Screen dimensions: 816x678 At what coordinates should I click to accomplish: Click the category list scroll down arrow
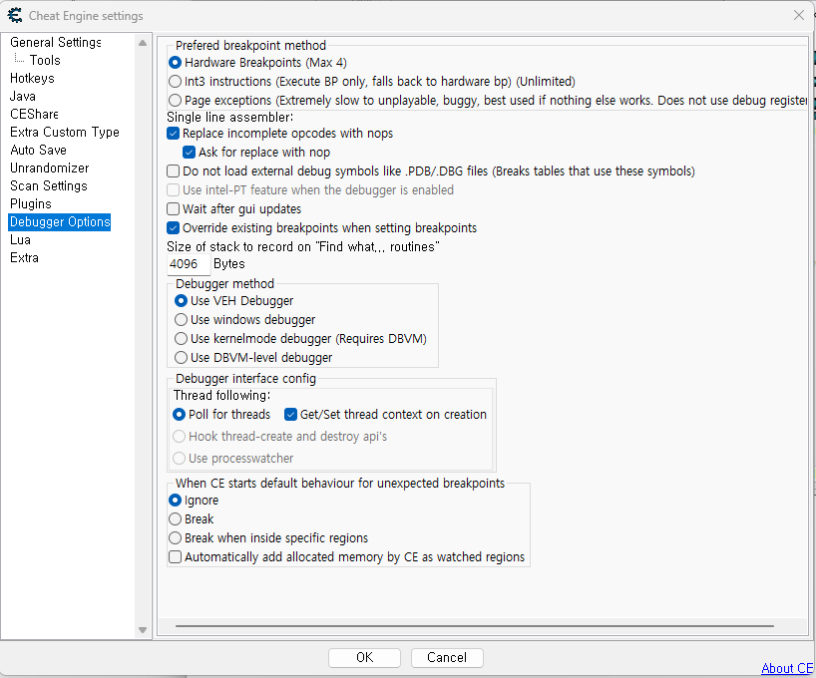click(x=143, y=630)
